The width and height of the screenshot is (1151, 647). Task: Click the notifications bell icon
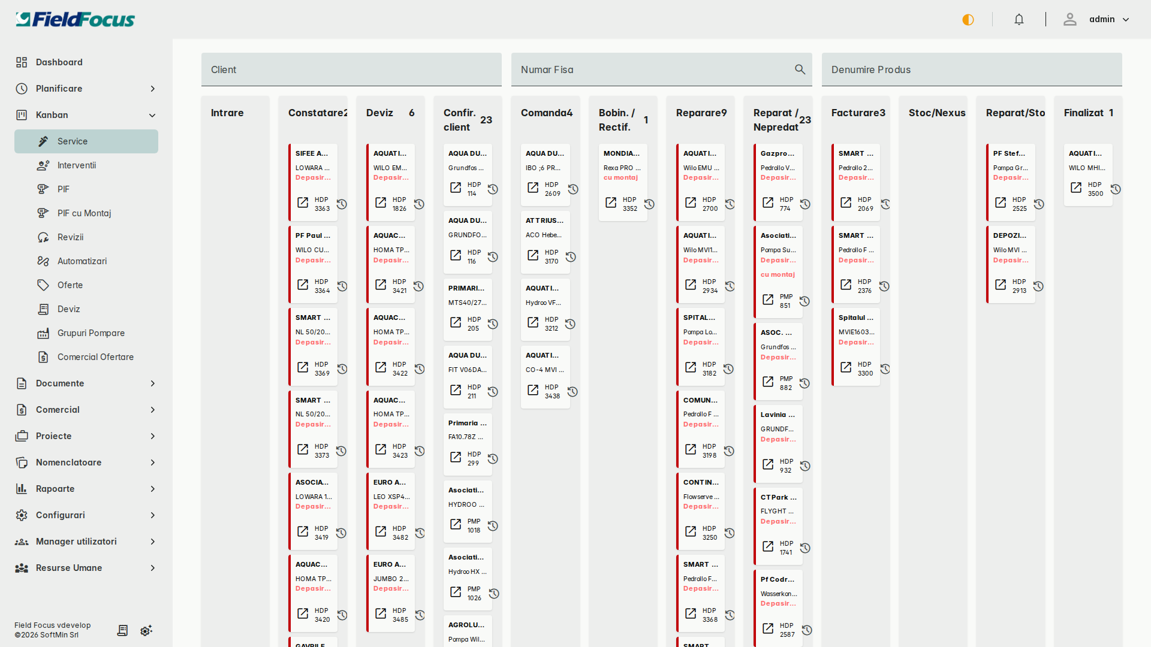coord(1019,19)
